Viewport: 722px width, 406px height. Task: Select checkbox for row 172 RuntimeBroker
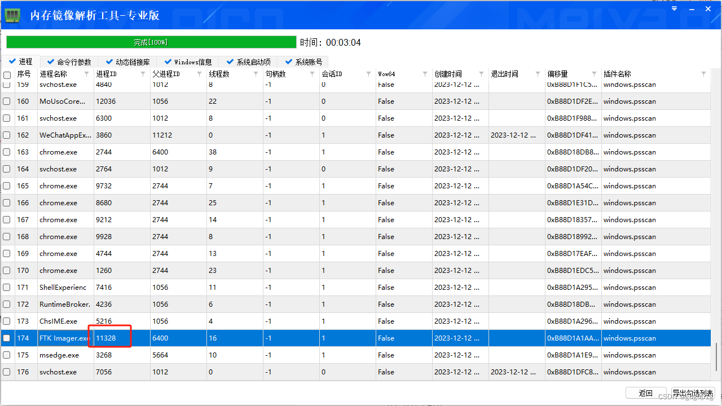coord(7,304)
